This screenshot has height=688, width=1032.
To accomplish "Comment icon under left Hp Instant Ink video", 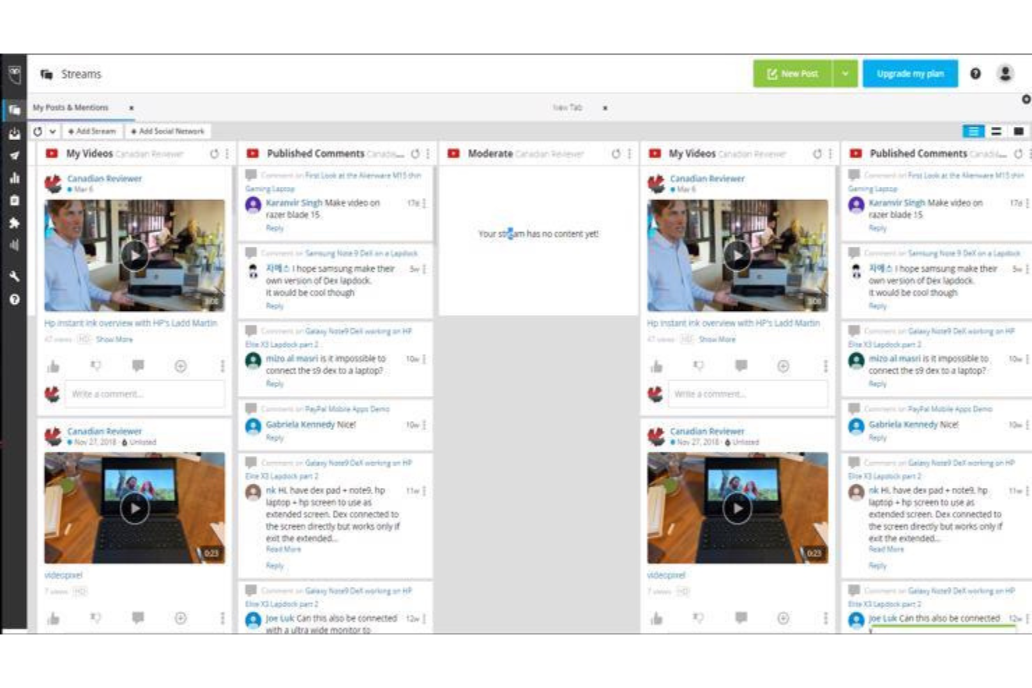I will point(138,366).
